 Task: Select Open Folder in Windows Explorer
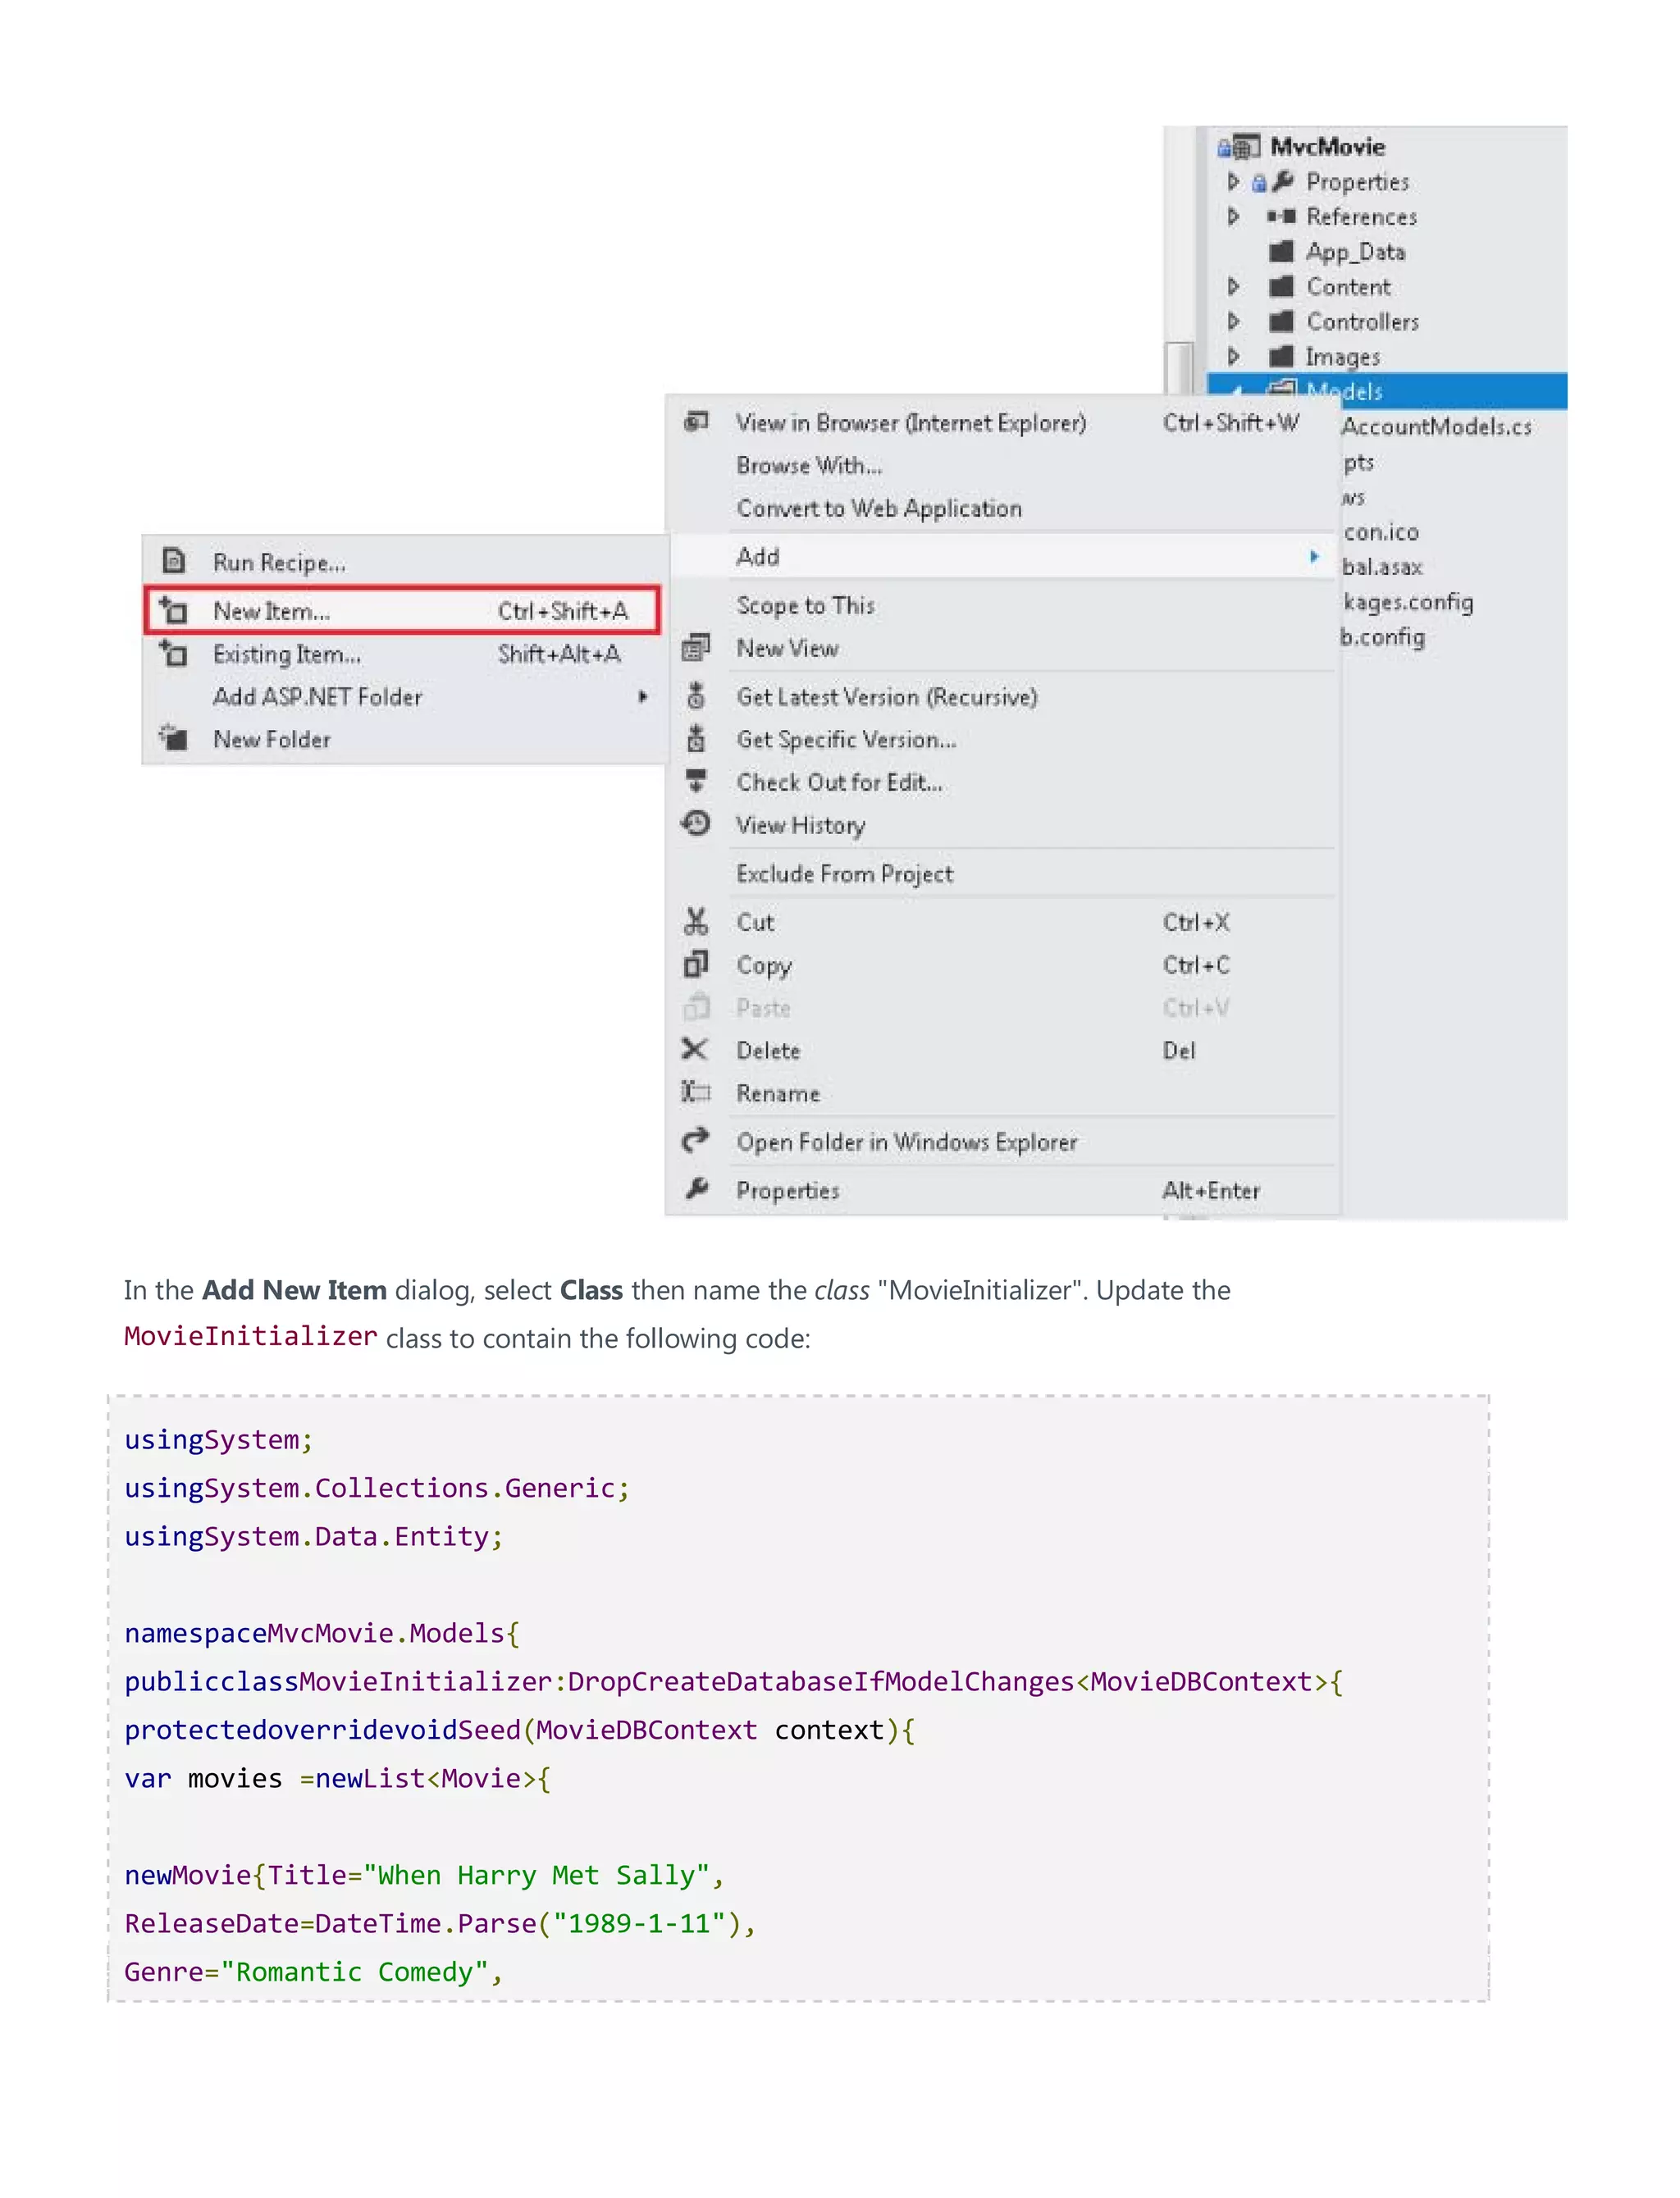tap(1003, 1141)
